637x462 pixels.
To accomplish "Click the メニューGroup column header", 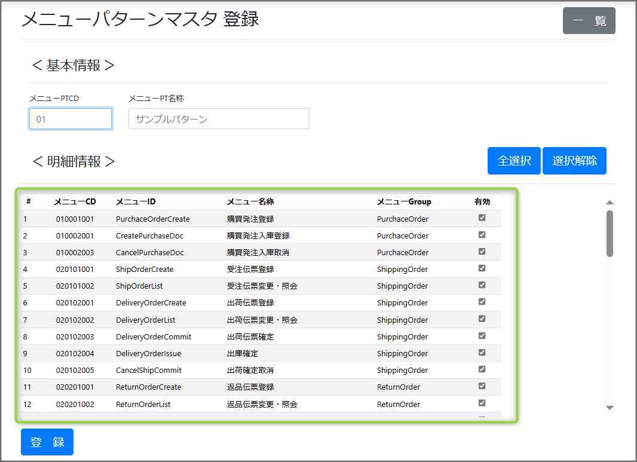I will (404, 202).
